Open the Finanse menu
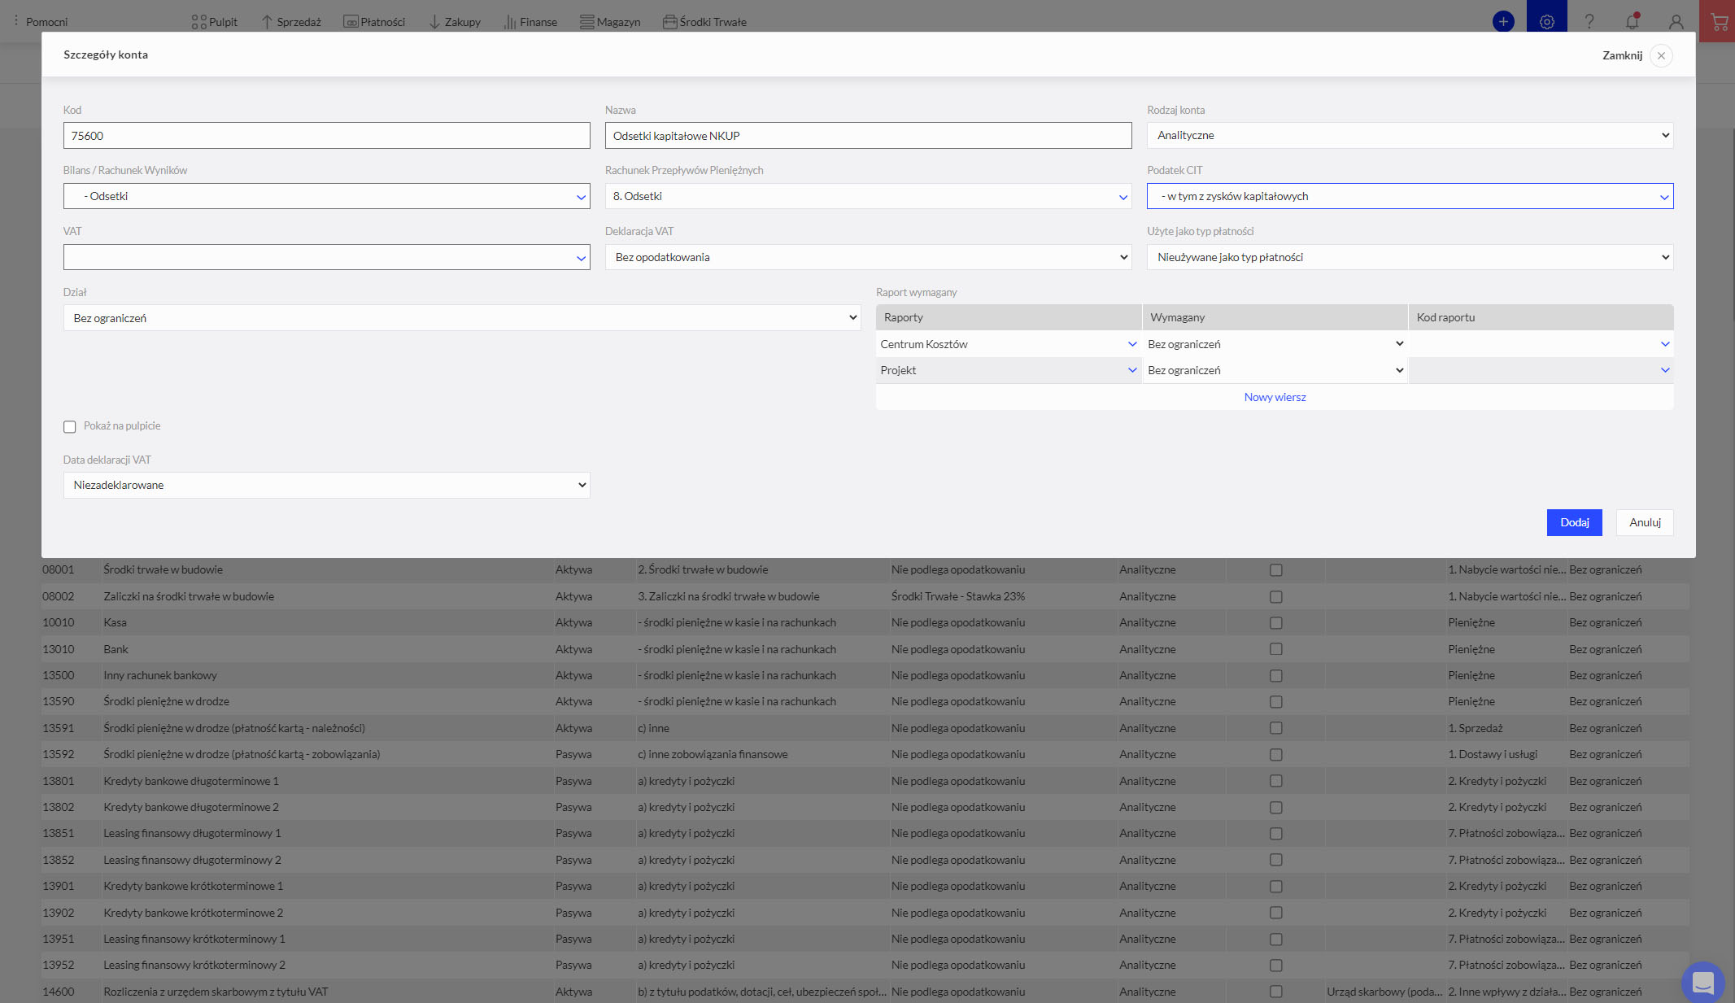This screenshot has height=1003, width=1735. point(530,22)
